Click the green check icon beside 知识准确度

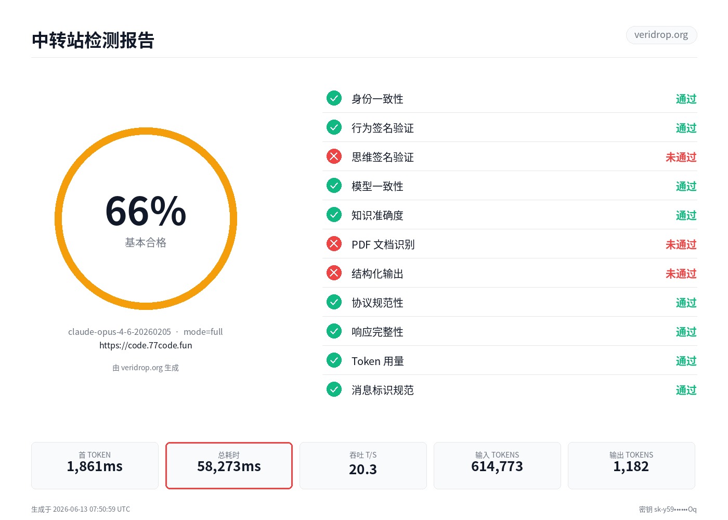(334, 214)
